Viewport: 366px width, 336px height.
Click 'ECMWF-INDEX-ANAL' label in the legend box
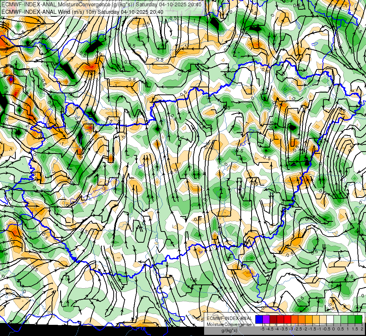point(230,318)
